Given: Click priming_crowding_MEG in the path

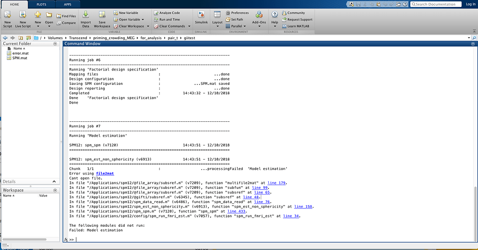Looking at the screenshot, I should point(114,38).
